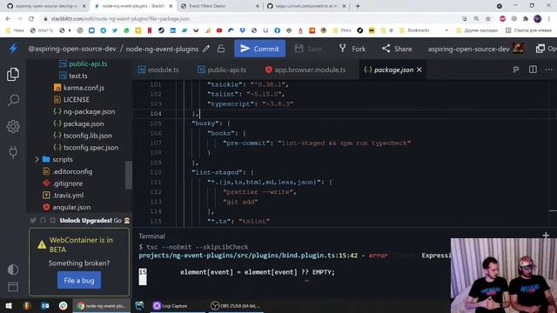Screen dimensions: 557x313
Task: Open the Search sidebar icon
Action: coord(13,100)
